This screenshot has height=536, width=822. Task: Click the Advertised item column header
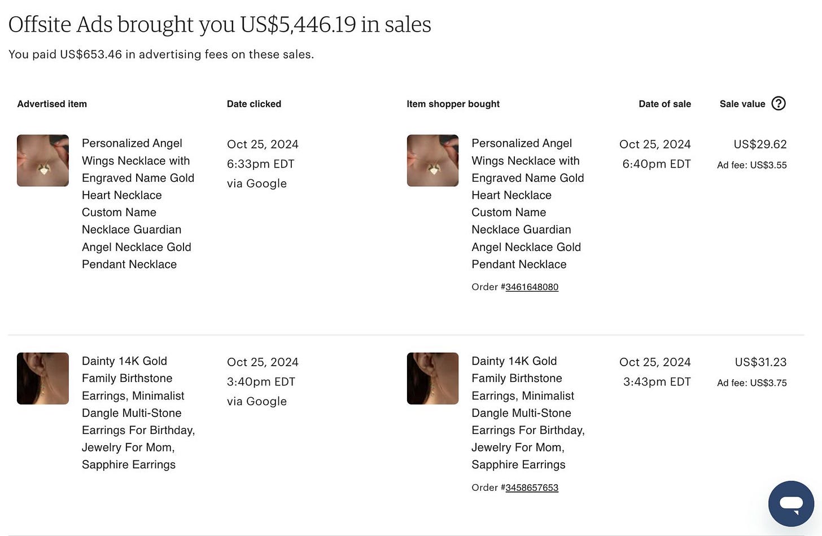pyautogui.click(x=52, y=104)
